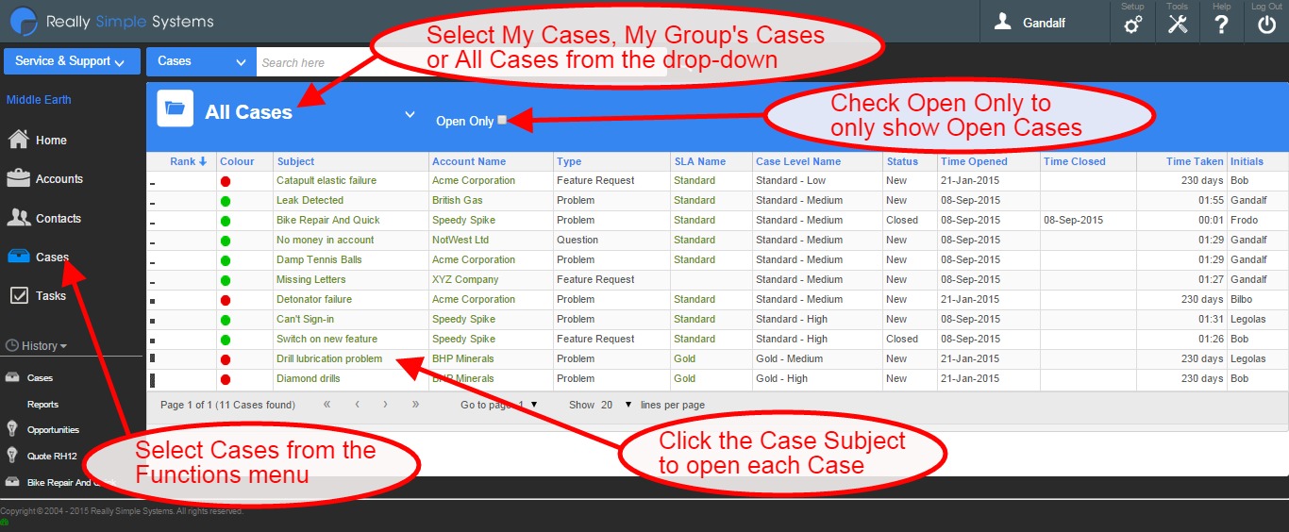Go to the last page arrow
Viewport: 1289px width, 532px height.
tap(416, 405)
